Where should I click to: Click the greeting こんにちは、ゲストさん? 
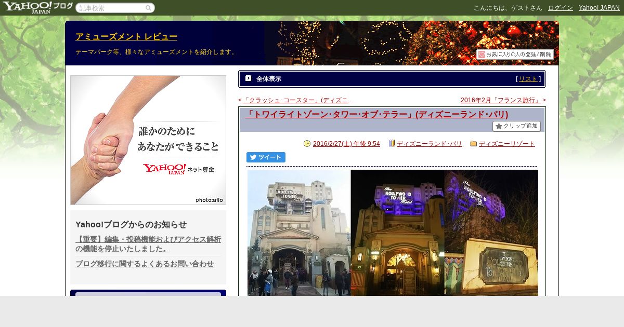click(508, 8)
